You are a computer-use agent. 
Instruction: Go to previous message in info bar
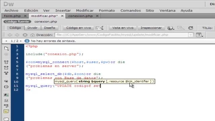point(6,41)
